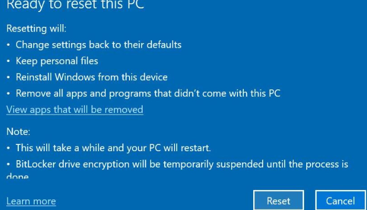Click the bullet before Remove all apps

click(8, 94)
